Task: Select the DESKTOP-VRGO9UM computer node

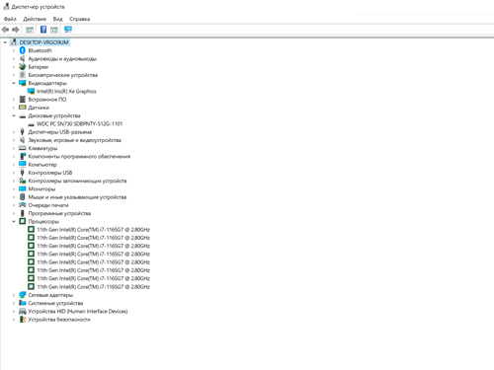Action: [43, 42]
